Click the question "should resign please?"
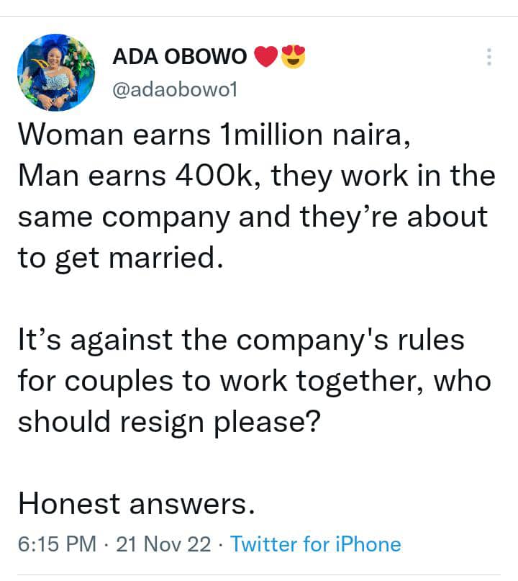Screen dimensions: 518x581 coord(168,422)
